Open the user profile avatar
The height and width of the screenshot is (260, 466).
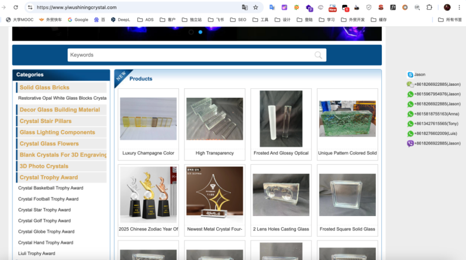(x=447, y=7)
